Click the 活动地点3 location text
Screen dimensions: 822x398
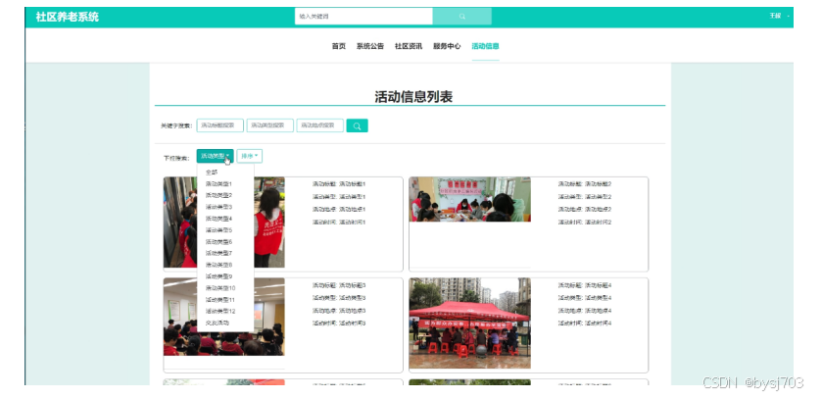point(353,311)
